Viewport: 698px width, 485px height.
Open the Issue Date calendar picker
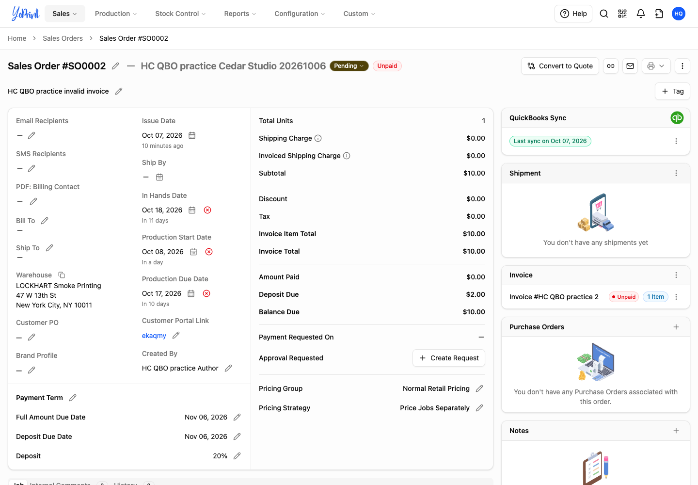pos(192,135)
